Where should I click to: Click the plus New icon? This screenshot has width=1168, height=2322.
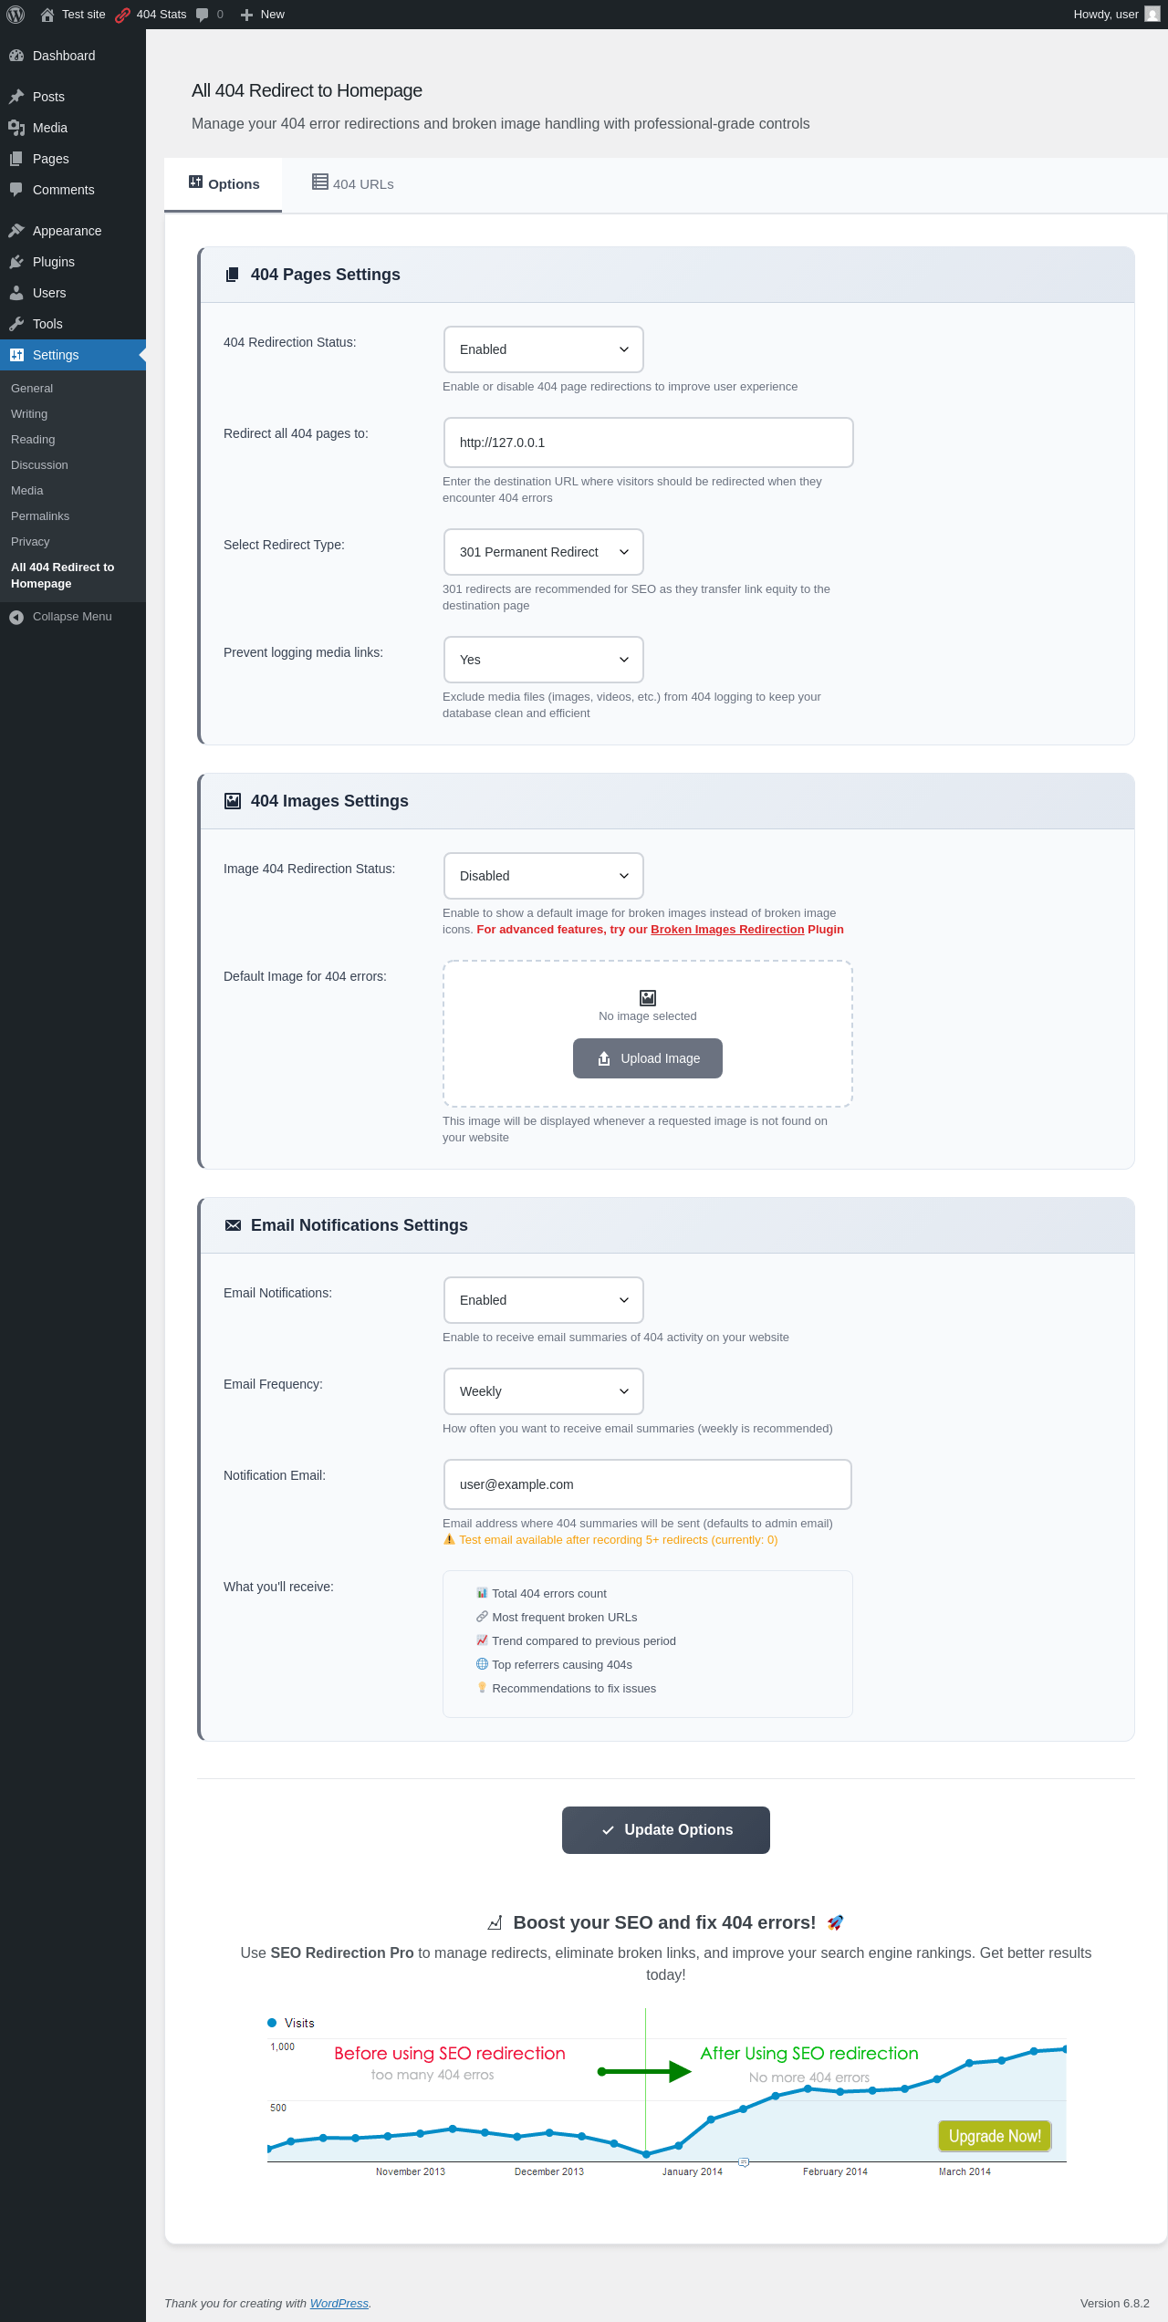pyautogui.click(x=246, y=15)
